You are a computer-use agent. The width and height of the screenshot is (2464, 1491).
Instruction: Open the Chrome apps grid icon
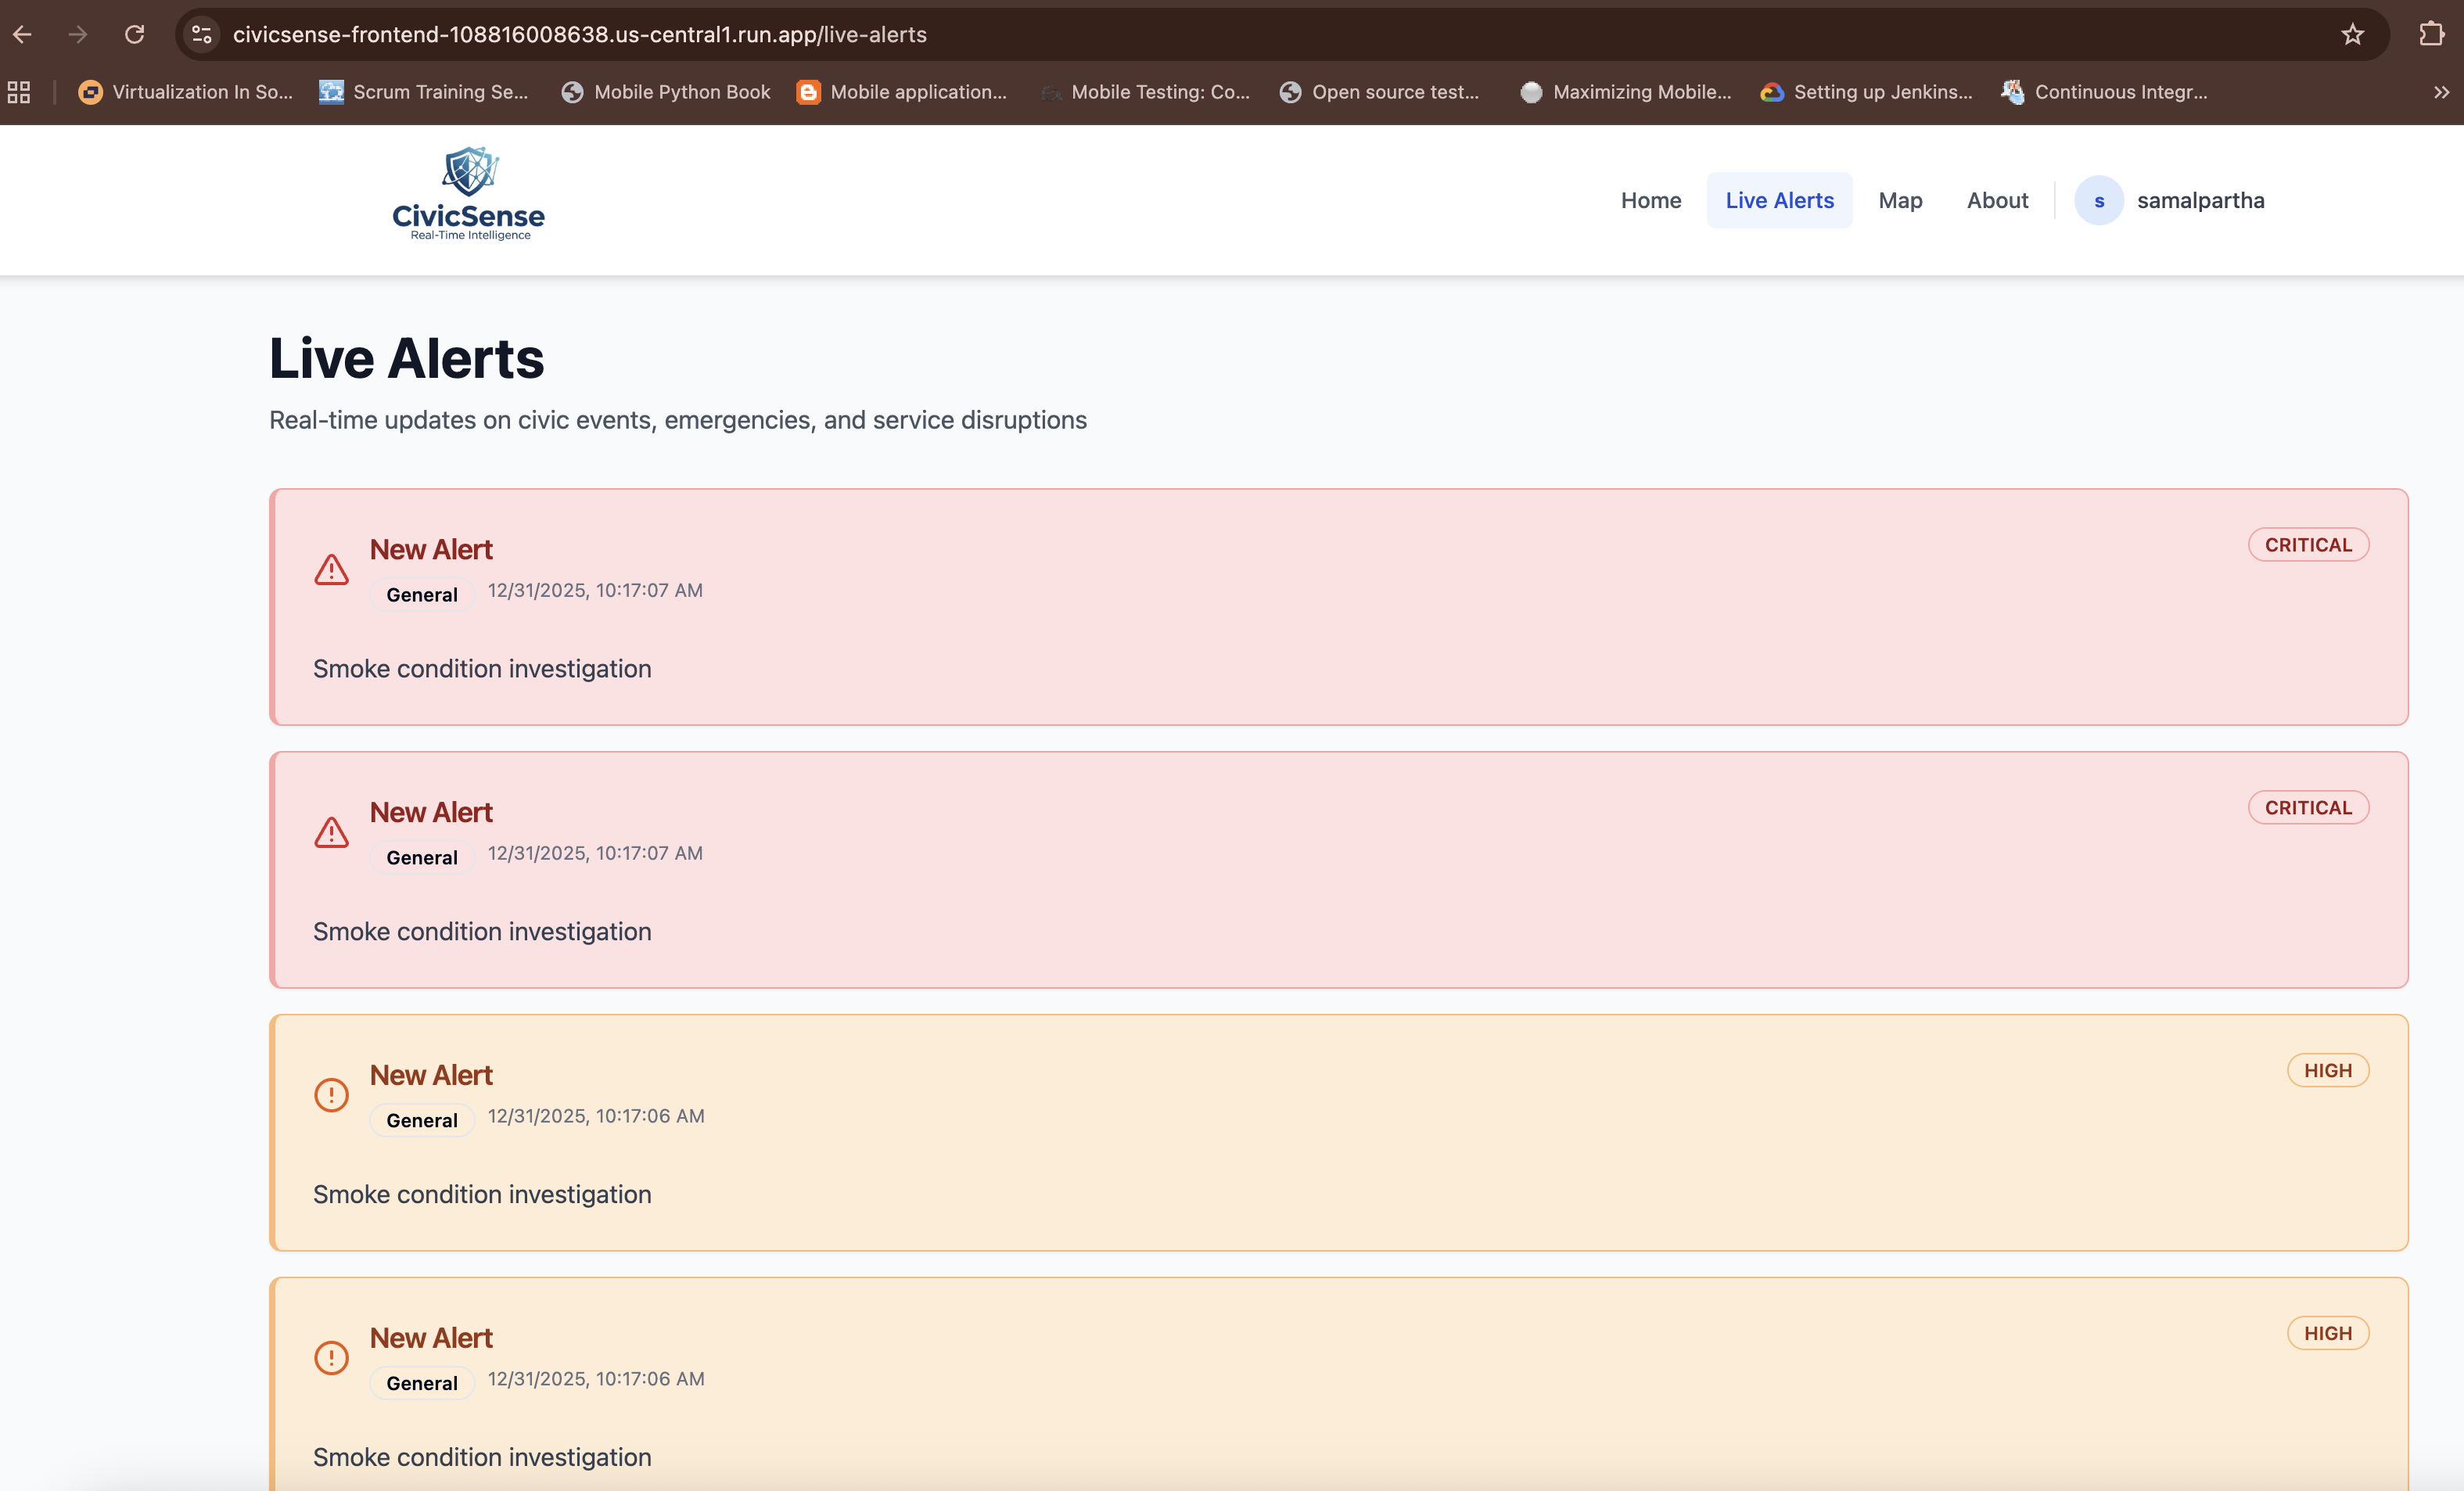pyautogui.click(x=19, y=92)
